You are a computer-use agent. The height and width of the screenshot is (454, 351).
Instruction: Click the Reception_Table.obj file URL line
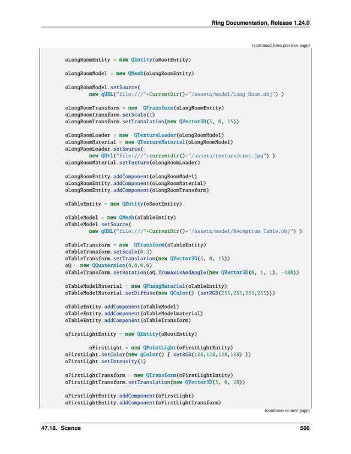[x=195, y=231]
